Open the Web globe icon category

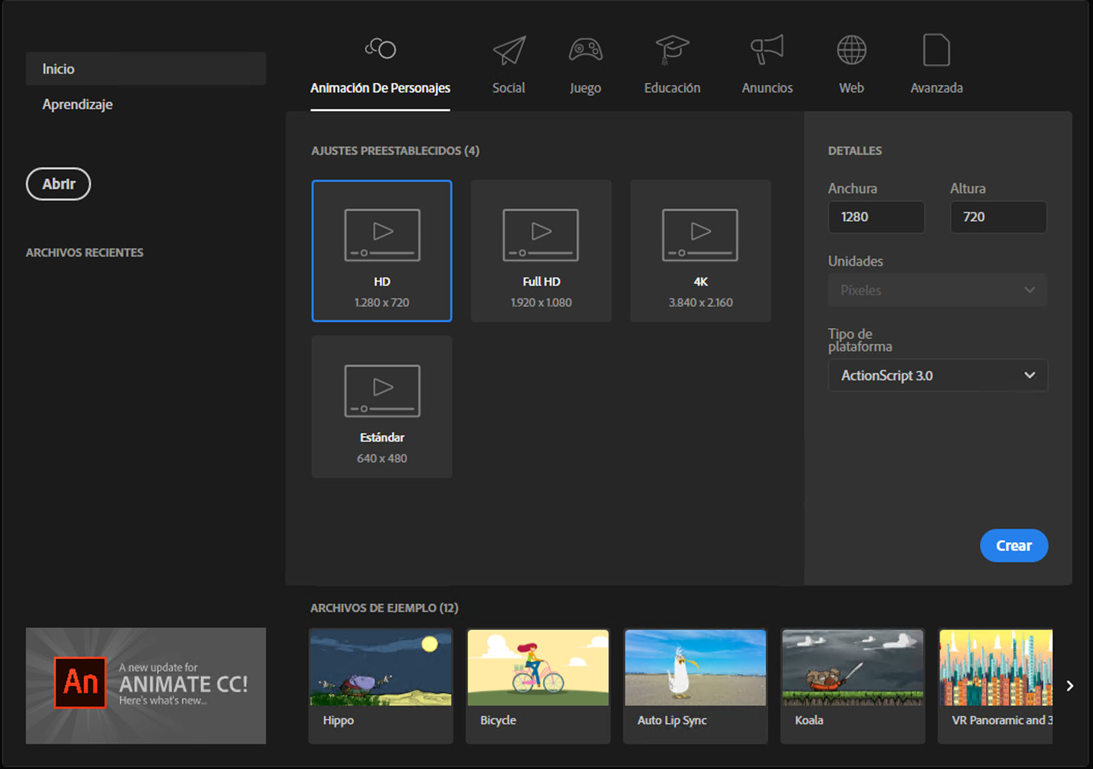(x=852, y=50)
